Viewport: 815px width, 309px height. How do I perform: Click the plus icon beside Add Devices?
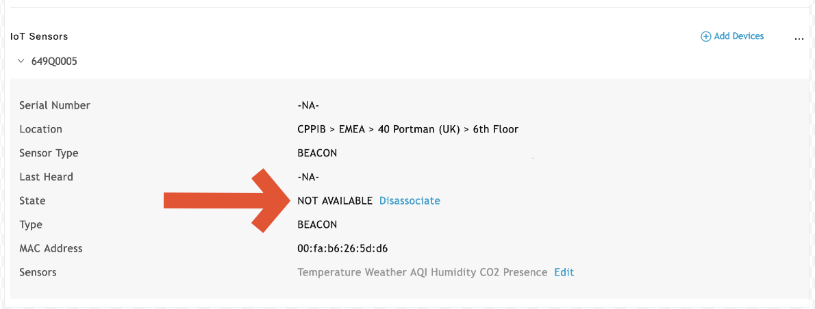tap(705, 37)
